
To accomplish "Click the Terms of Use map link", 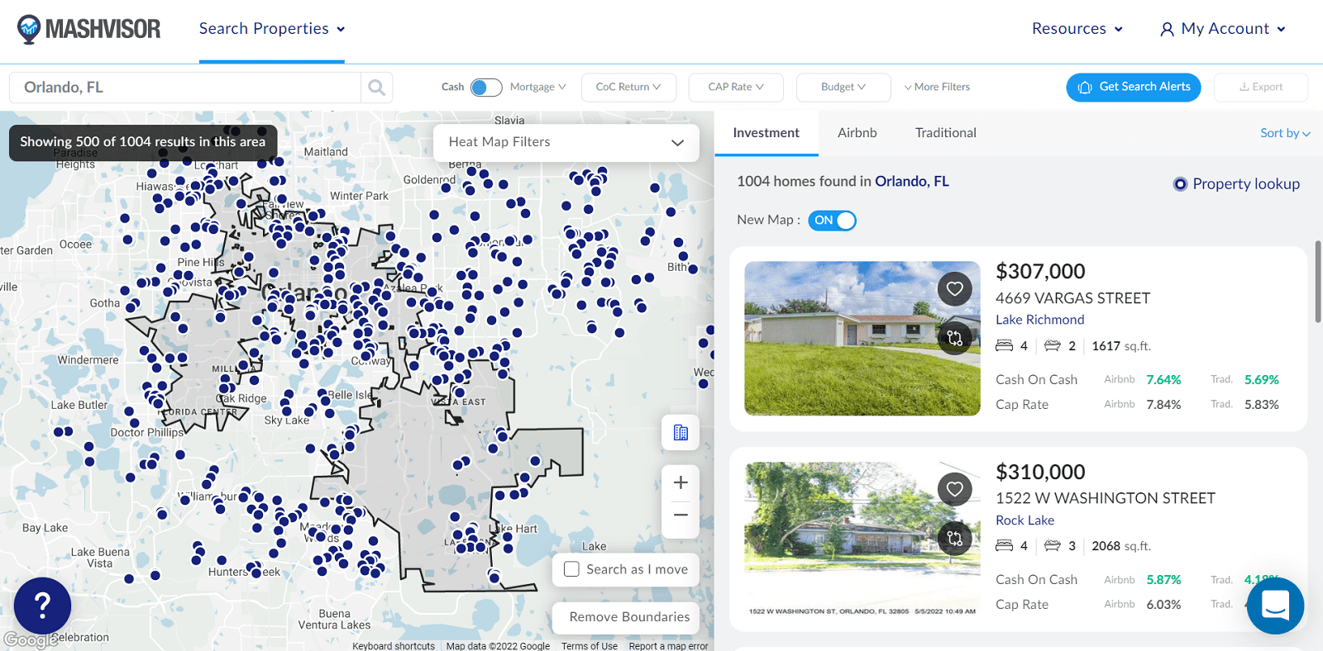I will pos(590,646).
